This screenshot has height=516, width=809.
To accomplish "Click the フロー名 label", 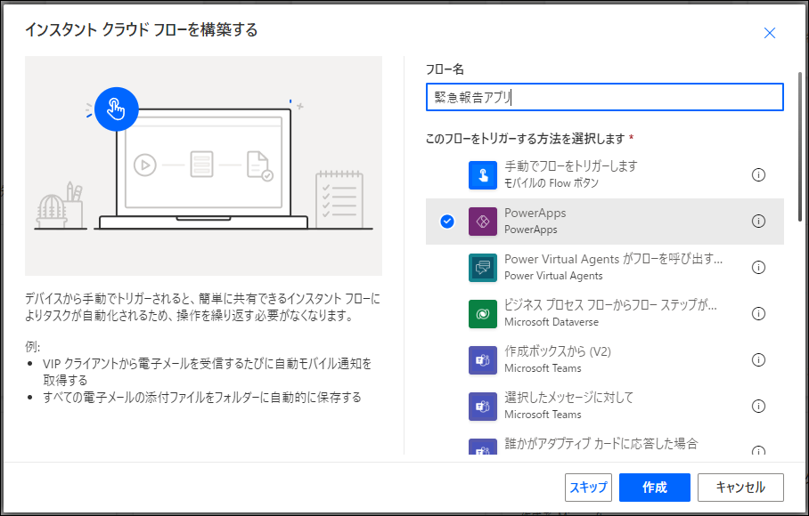I will [445, 69].
